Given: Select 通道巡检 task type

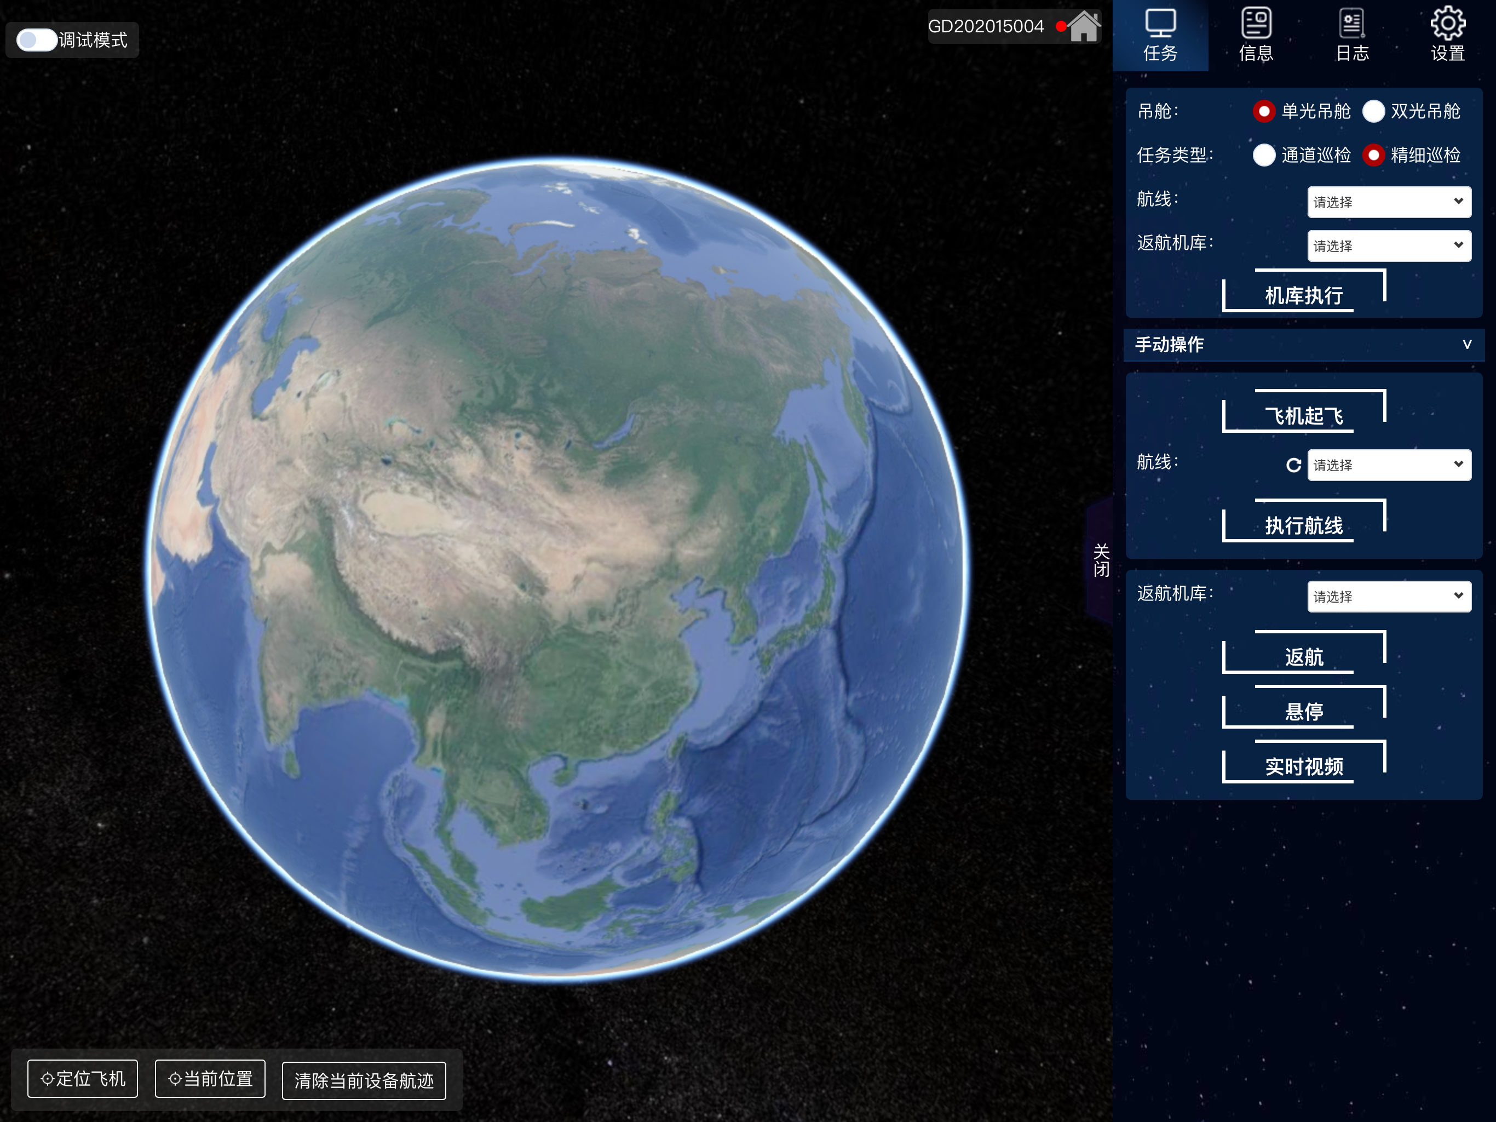Looking at the screenshot, I should tap(1263, 155).
